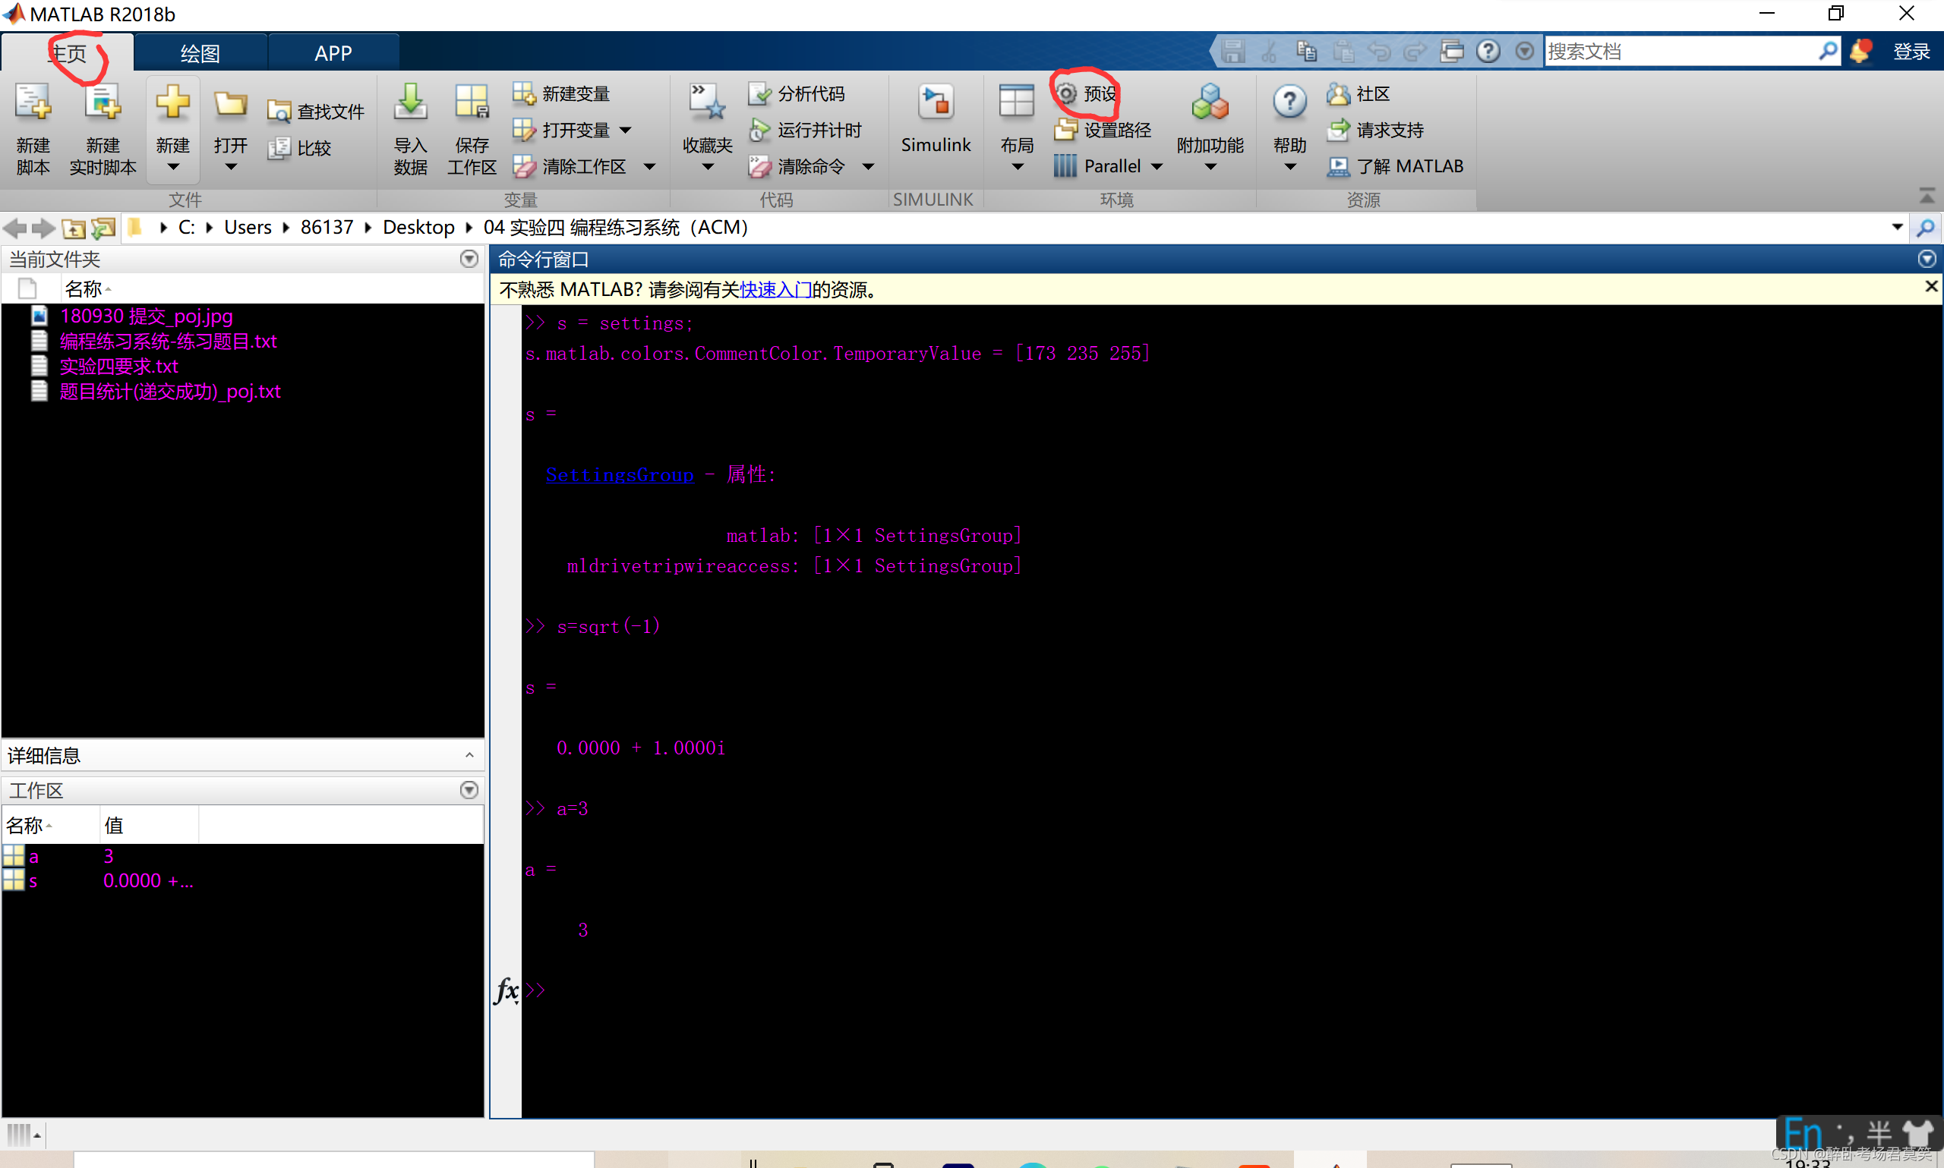Create a new variable 新建变量
Image resolution: width=1944 pixels, height=1168 pixels.
pos(561,93)
